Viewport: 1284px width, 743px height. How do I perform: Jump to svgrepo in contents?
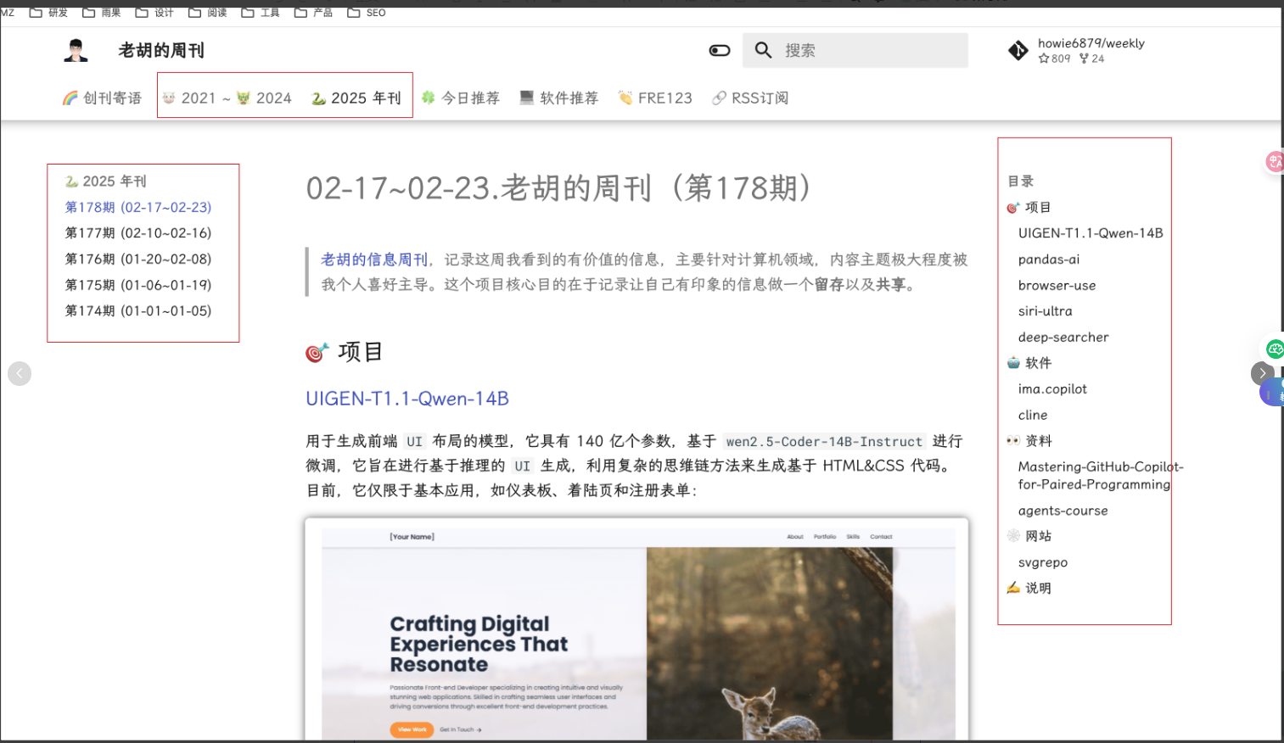(x=1043, y=562)
